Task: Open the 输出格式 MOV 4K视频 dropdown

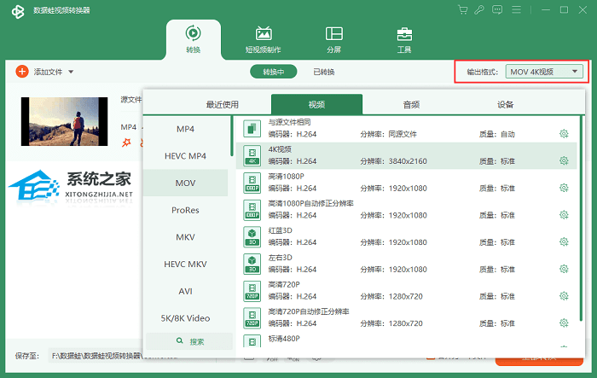Action: [x=544, y=72]
